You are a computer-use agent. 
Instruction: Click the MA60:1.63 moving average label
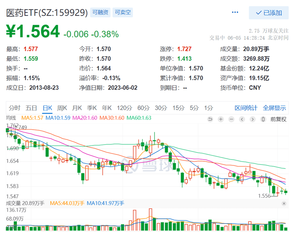(139, 118)
